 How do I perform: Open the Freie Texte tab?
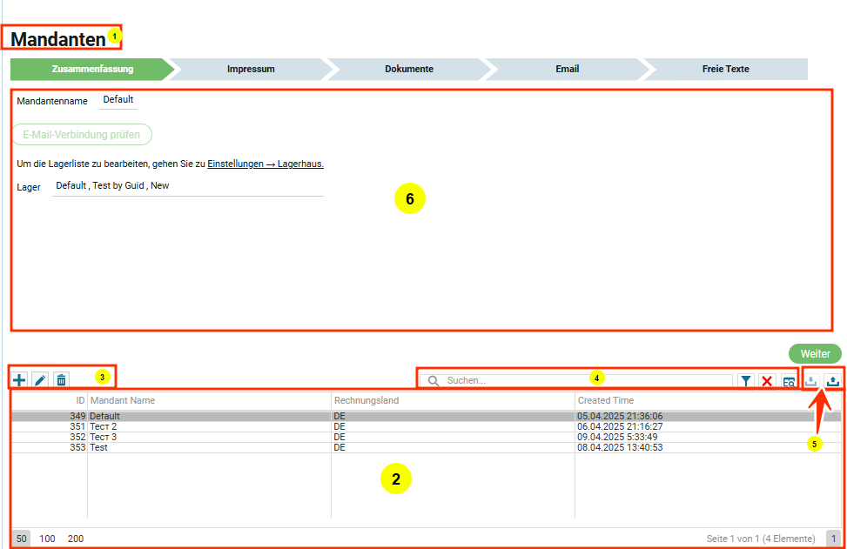click(725, 69)
